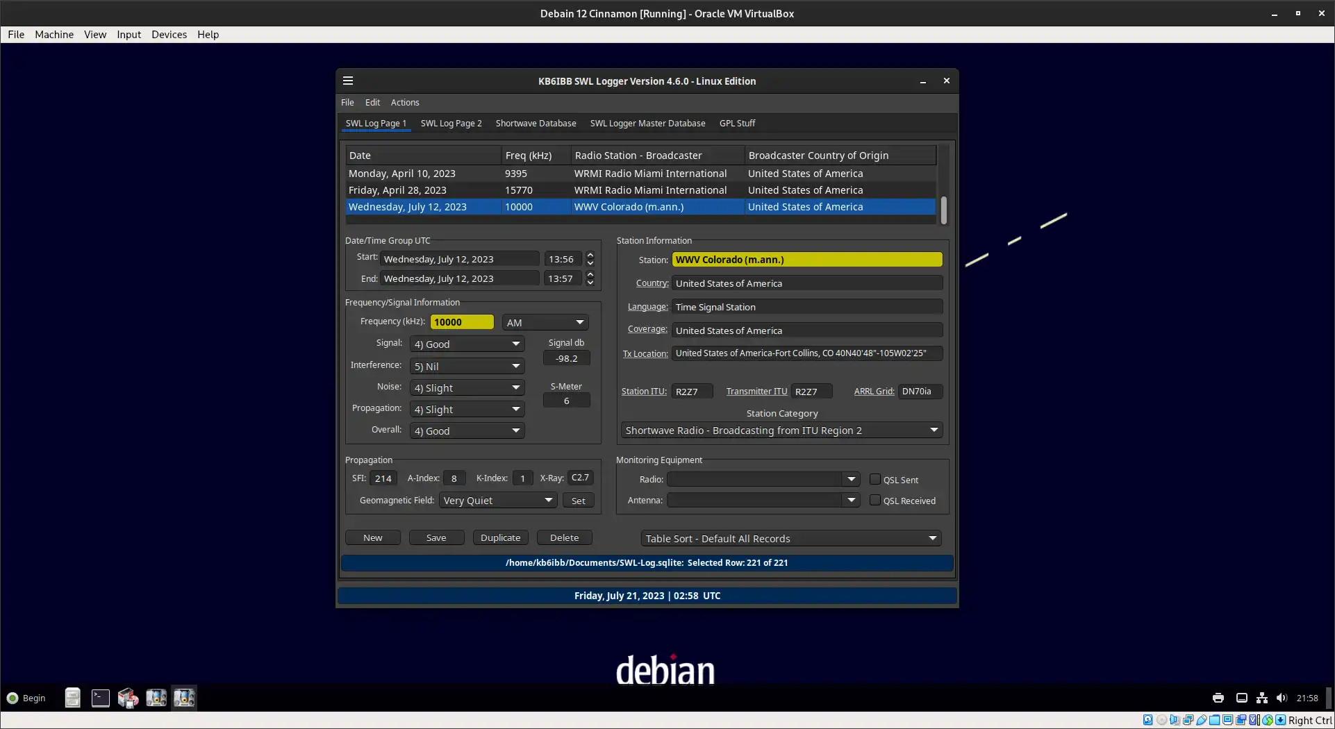Expand the Signal rating dropdown
Screen dimensions: 1335x729
pos(467,344)
